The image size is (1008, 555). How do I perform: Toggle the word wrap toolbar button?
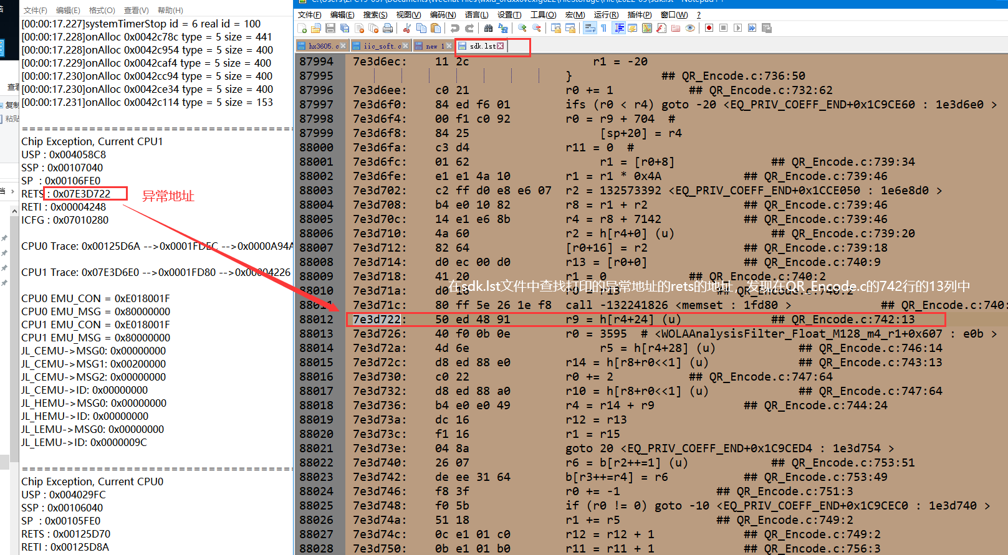point(590,28)
